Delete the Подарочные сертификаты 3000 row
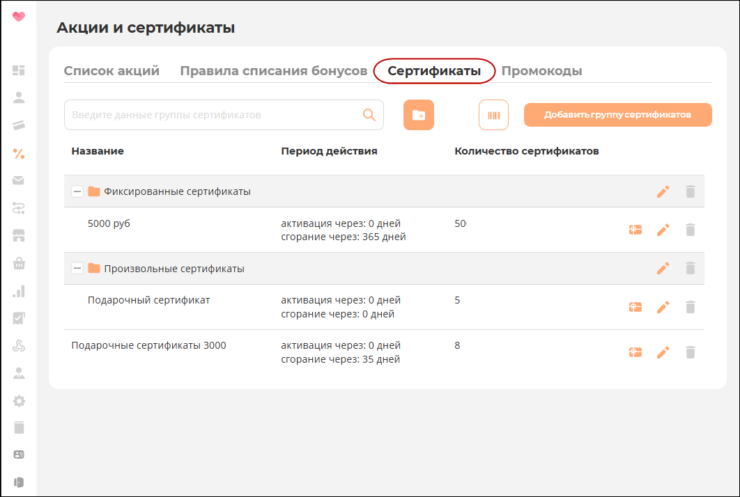The height and width of the screenshot is (497, 740). (690, 352)
